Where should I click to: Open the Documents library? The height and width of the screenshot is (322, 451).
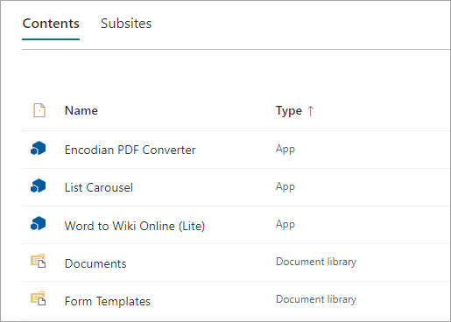95,263
